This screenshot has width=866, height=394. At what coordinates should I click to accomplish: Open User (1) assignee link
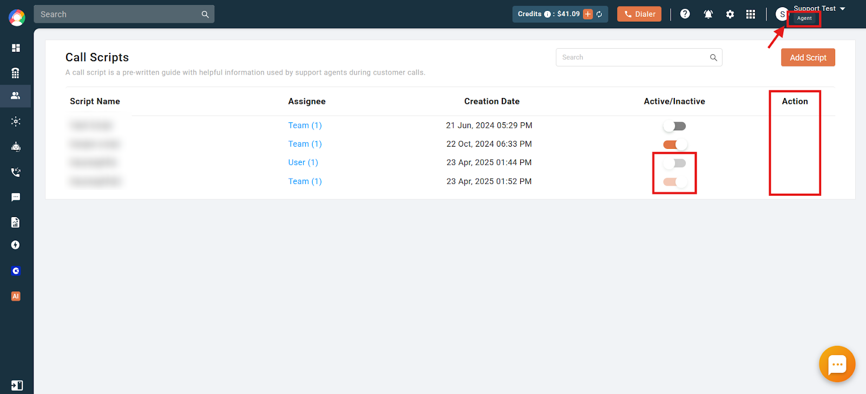point(303,162)
